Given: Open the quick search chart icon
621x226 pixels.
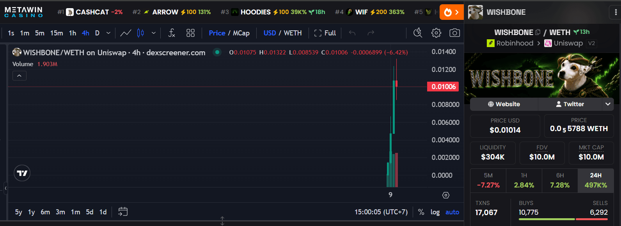Looking at the screenshot, I should coord(418,33).
